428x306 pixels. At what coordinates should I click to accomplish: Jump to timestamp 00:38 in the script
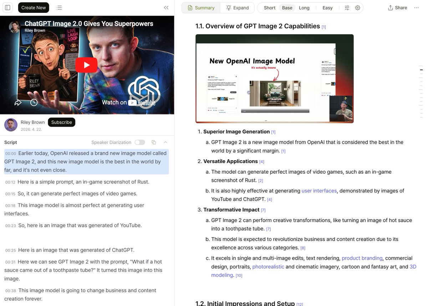(11, 291)
